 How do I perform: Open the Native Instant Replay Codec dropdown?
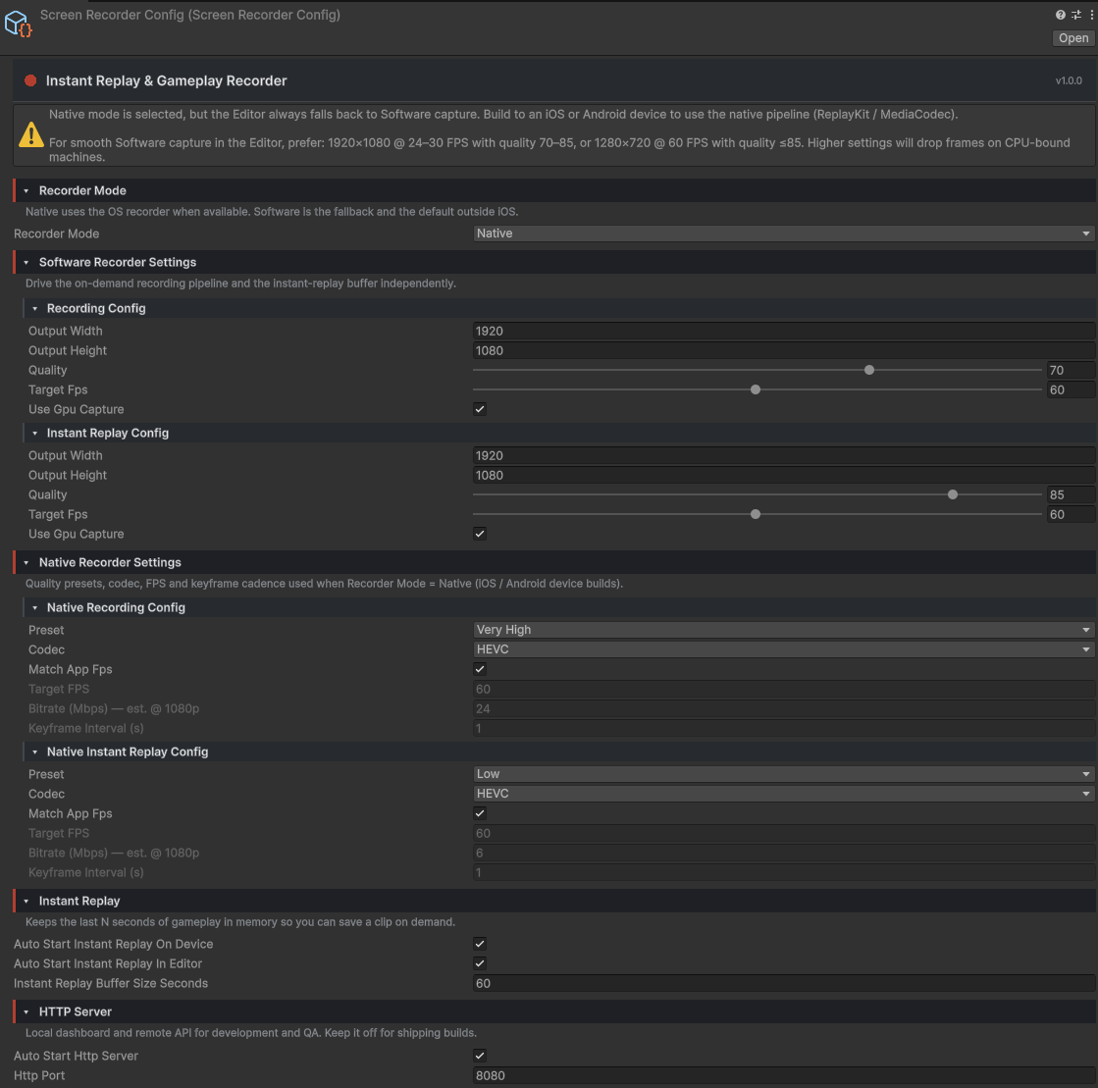pyautogui.click(x=784, y=794)
